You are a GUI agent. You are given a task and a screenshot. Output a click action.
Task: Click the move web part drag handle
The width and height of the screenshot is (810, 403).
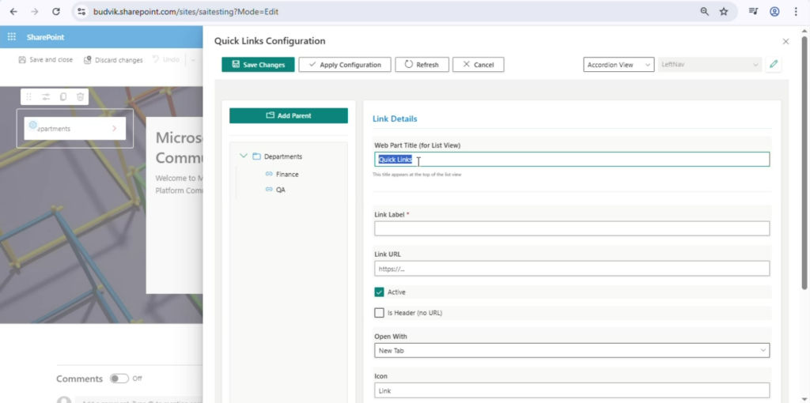click(29, 96)
